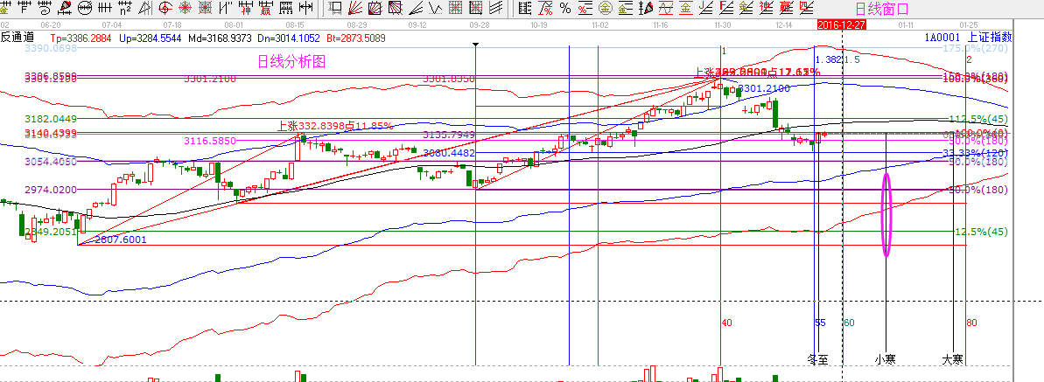
Task: Click the 1A0001 上证指数 index label
Action: click(x=968, y=38)
